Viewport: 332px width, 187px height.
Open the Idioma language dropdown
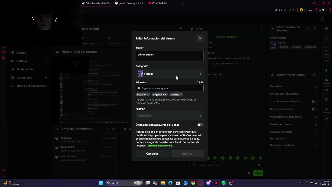coord(169,116)
